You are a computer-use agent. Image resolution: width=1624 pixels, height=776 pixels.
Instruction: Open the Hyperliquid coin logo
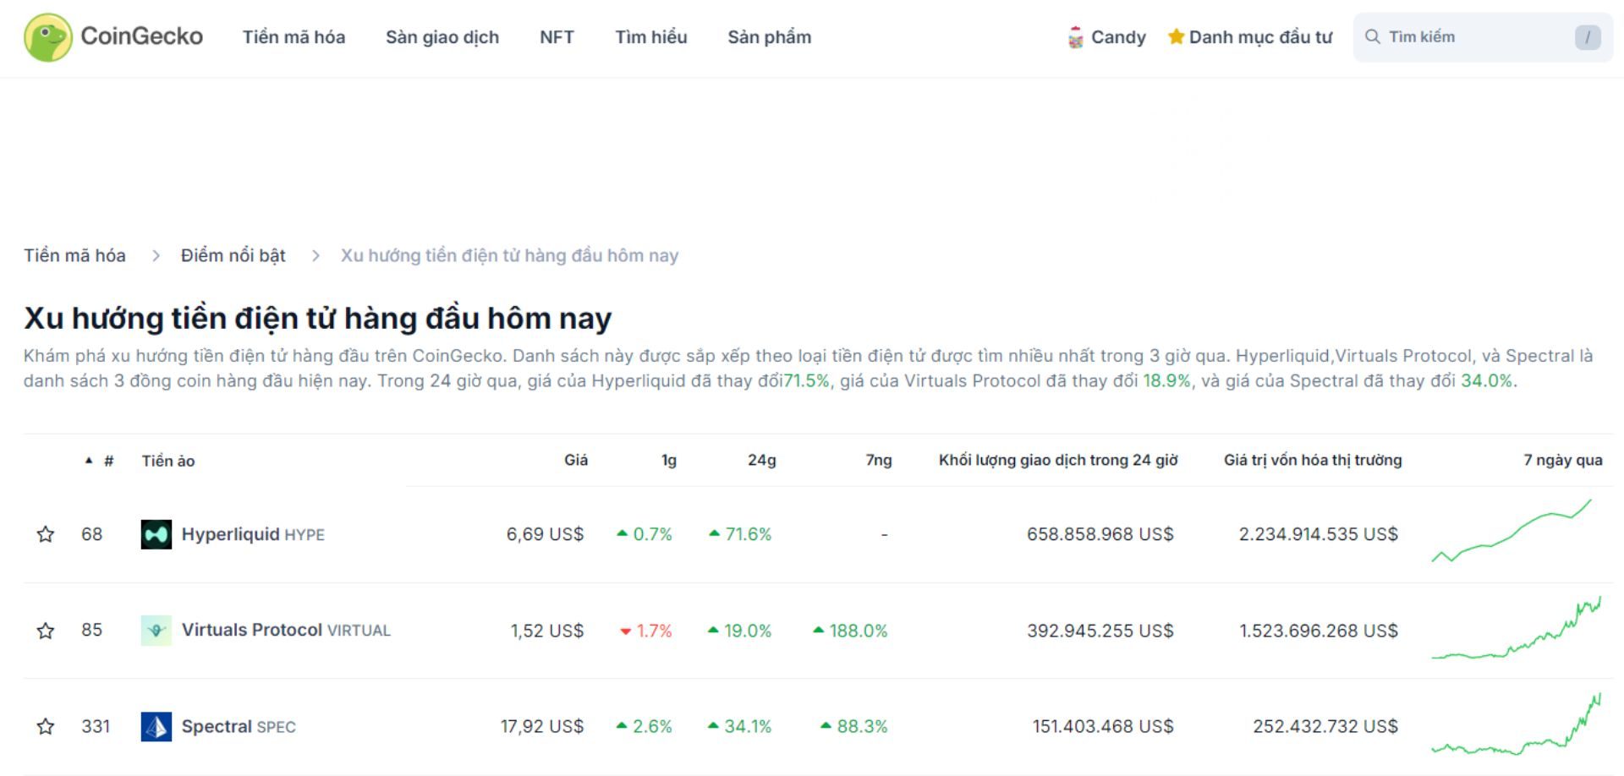click(156, 533)
